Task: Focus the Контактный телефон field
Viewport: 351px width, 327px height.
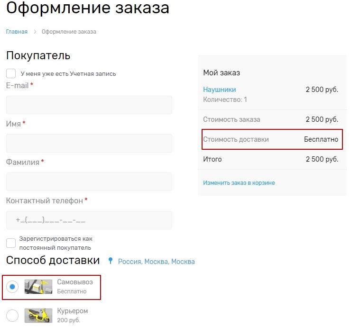Action: (89, 220)
